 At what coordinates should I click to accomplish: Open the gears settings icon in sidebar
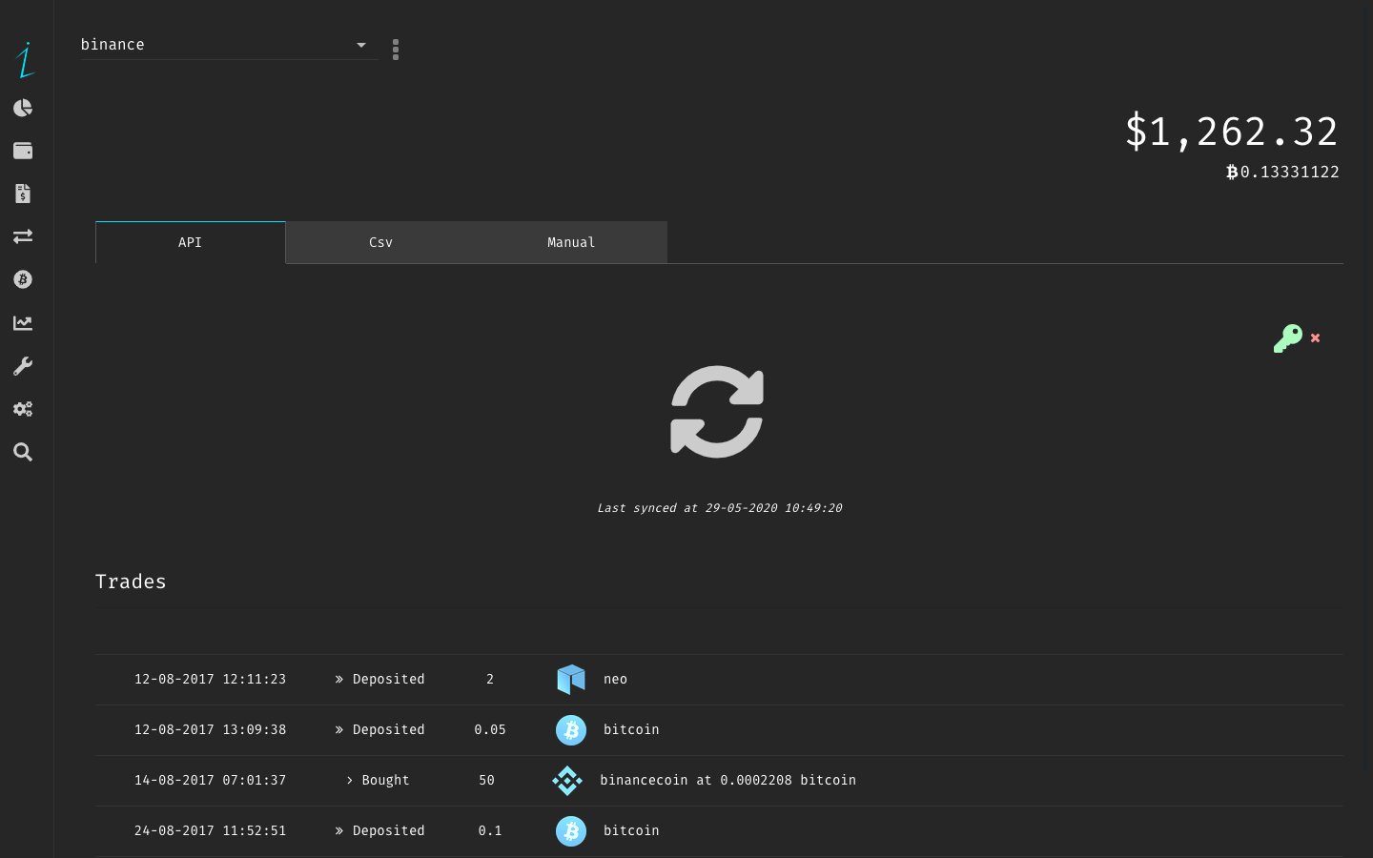pos(23,409)
